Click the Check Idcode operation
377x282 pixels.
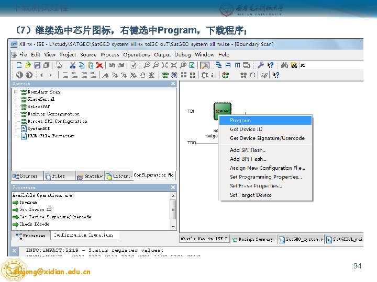[34, 224]
